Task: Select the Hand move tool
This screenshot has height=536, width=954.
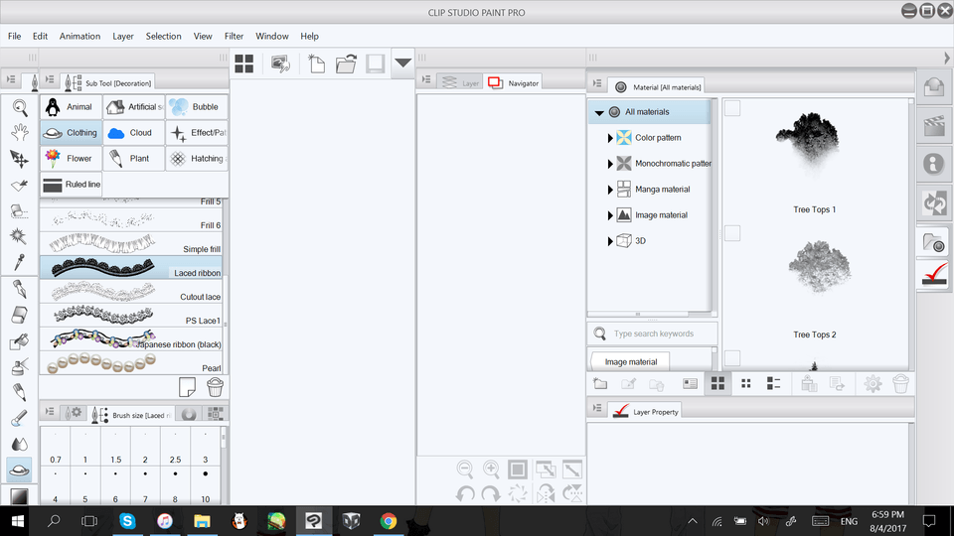Action: (19, 133)
